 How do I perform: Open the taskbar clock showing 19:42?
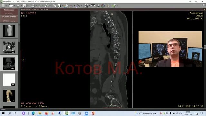188,113
